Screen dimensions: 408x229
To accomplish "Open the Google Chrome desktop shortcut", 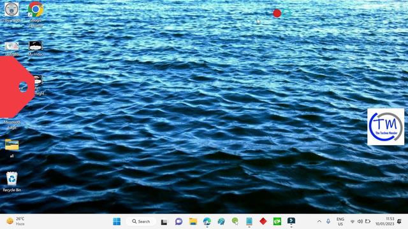I will [x=36, y=14].
